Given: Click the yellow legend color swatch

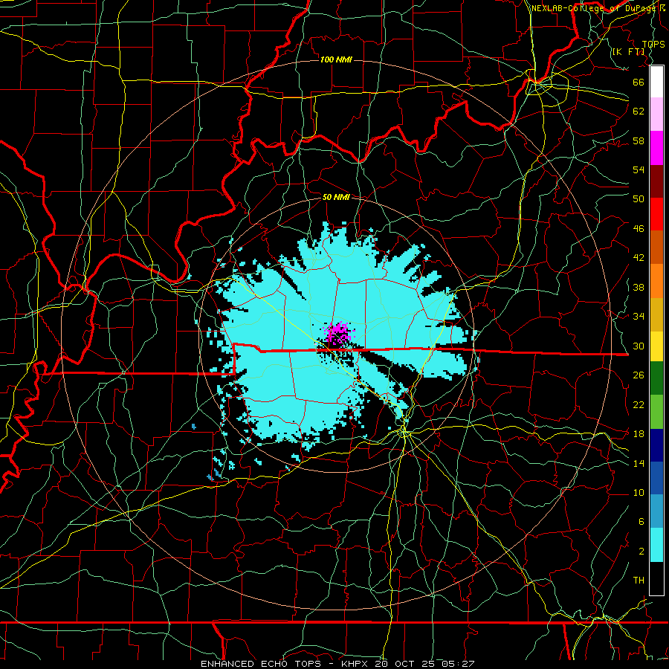Looking at the screenshot, I should tap(656, 346).
